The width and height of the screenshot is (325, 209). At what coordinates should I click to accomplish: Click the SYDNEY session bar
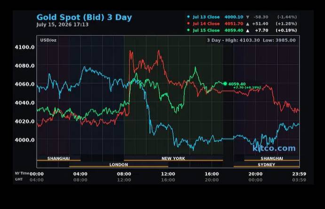(266, 165)
